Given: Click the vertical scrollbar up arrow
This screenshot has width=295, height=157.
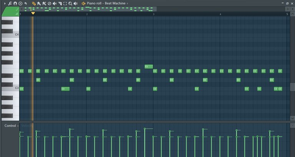Looking at the screenshot, I should click(292, 14).
